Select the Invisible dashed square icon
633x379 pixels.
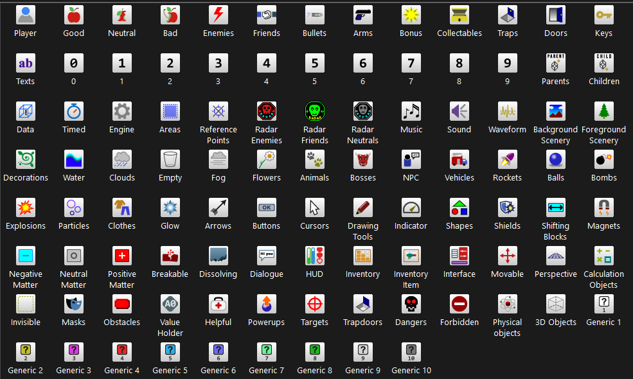tap(26, 304)
